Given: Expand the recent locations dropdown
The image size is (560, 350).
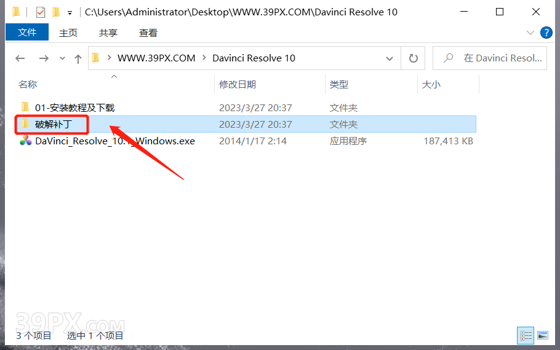Looking at the screenshot, I should (x=62, y=58).
